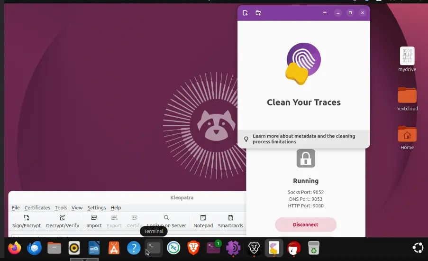Open LibreOffice Writer from the dock
The height and width of the screenshot is (261, 428).
click(x=94, y=248)
